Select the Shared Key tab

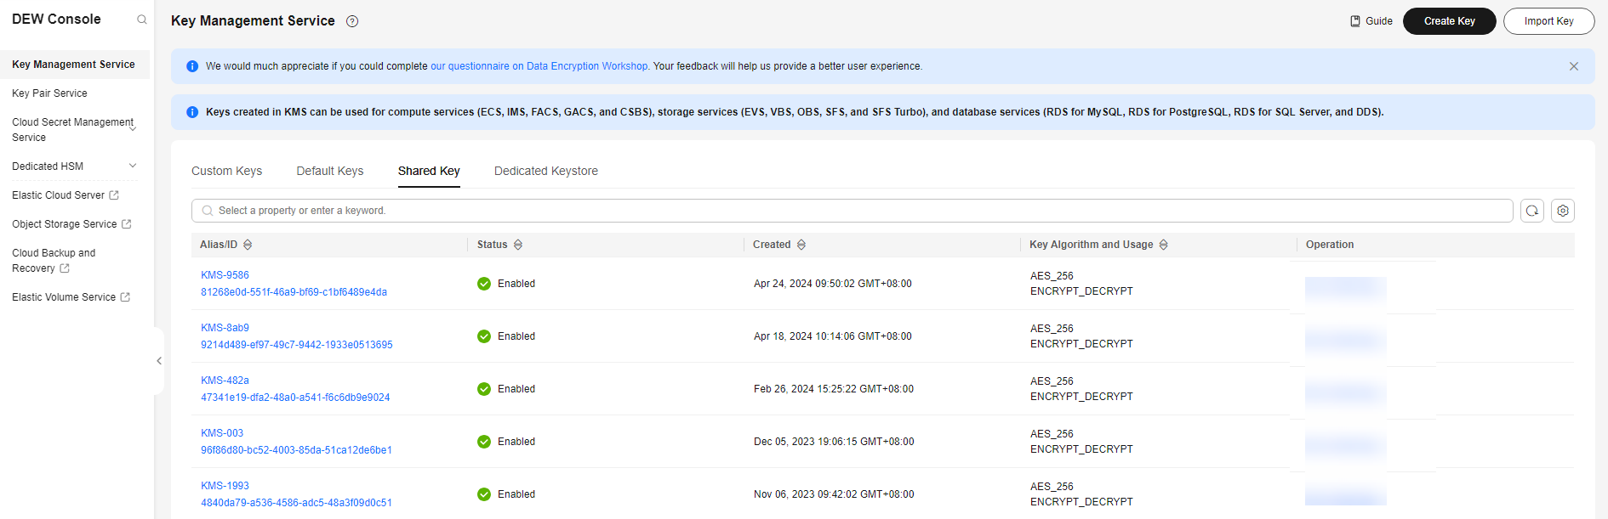(429, 171)
